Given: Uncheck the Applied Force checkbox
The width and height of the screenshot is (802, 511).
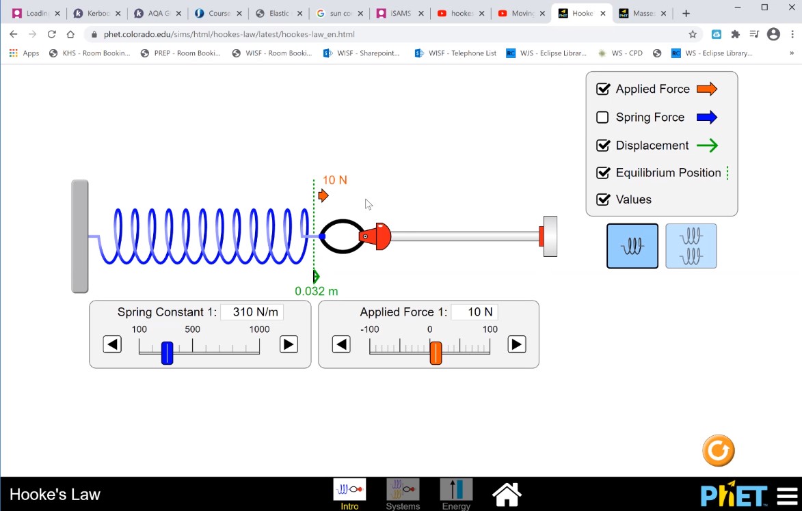Looking at the screenshot, I should click(x=603, y=89).
